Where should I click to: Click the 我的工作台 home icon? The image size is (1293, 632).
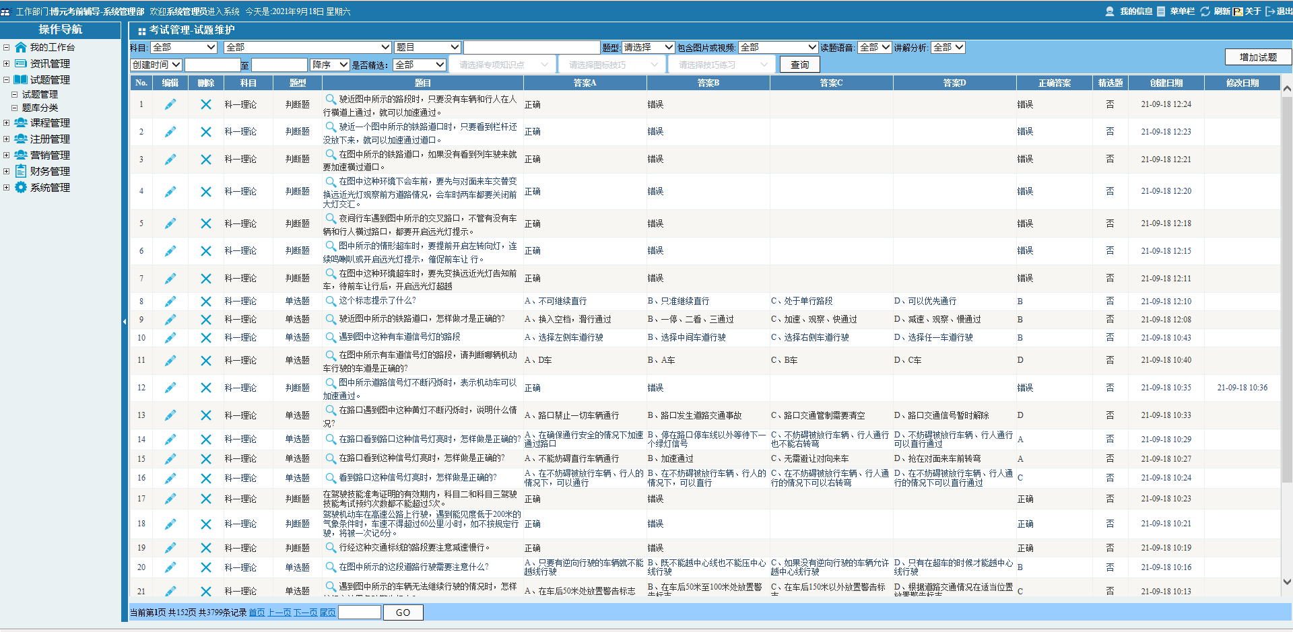point(21,47)
